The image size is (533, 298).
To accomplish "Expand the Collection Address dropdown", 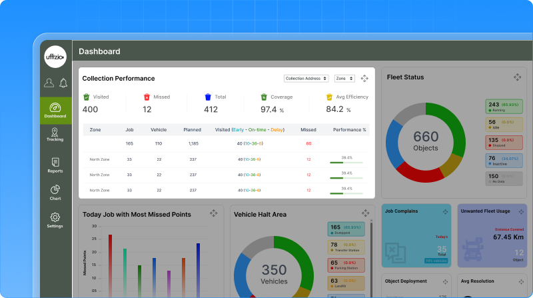I will pyautogui.click(x=306, y=79).
